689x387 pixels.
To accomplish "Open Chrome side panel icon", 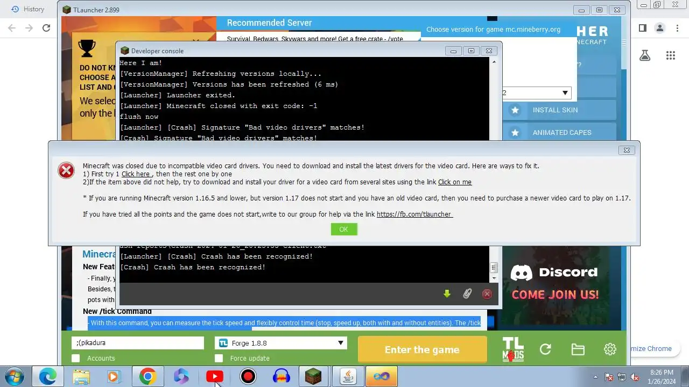I will pyautogui.click(x=642, y=28).
